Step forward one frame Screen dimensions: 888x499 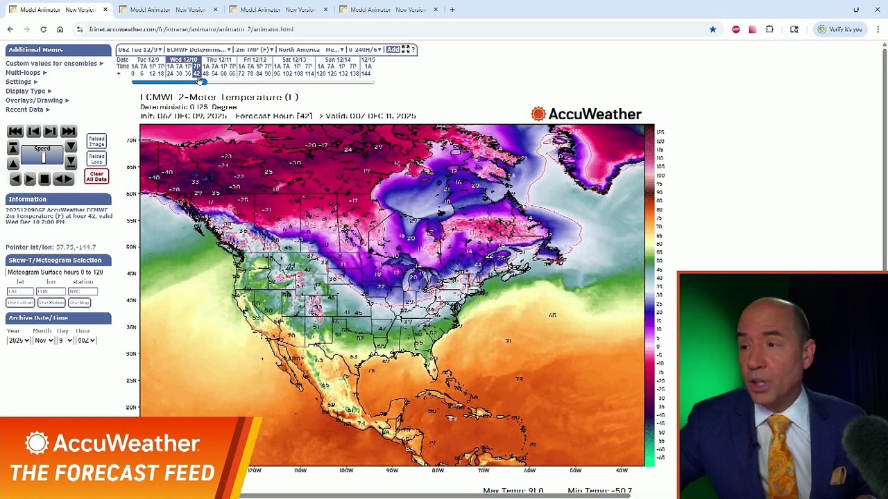pos(51,132)
